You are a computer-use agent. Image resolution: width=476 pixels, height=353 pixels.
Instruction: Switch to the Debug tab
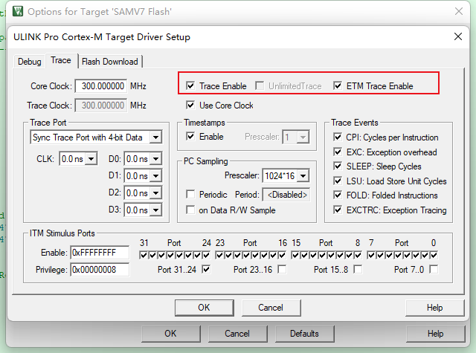point(30,62)
